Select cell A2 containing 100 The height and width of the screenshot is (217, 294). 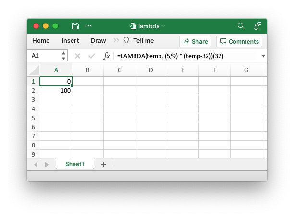[x=56, y=90]
